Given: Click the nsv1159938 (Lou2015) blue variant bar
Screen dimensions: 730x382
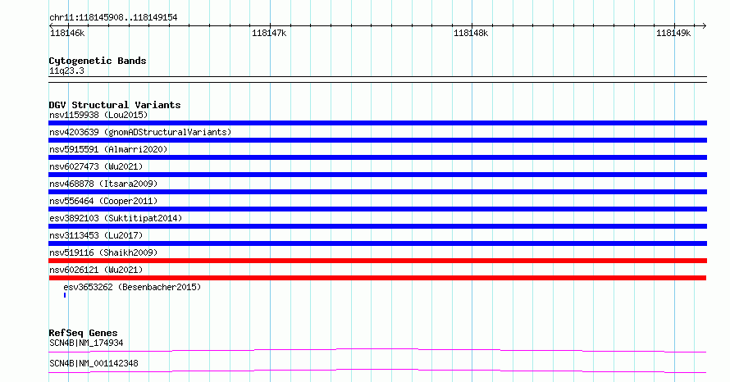Looking at the screenshot, I should (377, 123).
